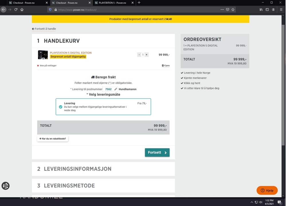This screenshot has height=206, width=293.
Task: Open the page actions three-dot menu
Action: click(x=222, y=9)
